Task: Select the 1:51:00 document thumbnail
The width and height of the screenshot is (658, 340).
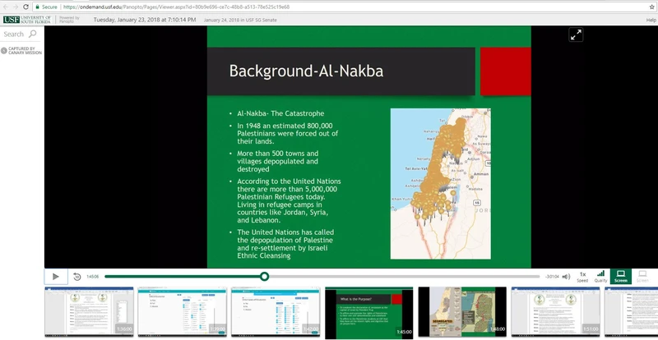Action: 555,312
